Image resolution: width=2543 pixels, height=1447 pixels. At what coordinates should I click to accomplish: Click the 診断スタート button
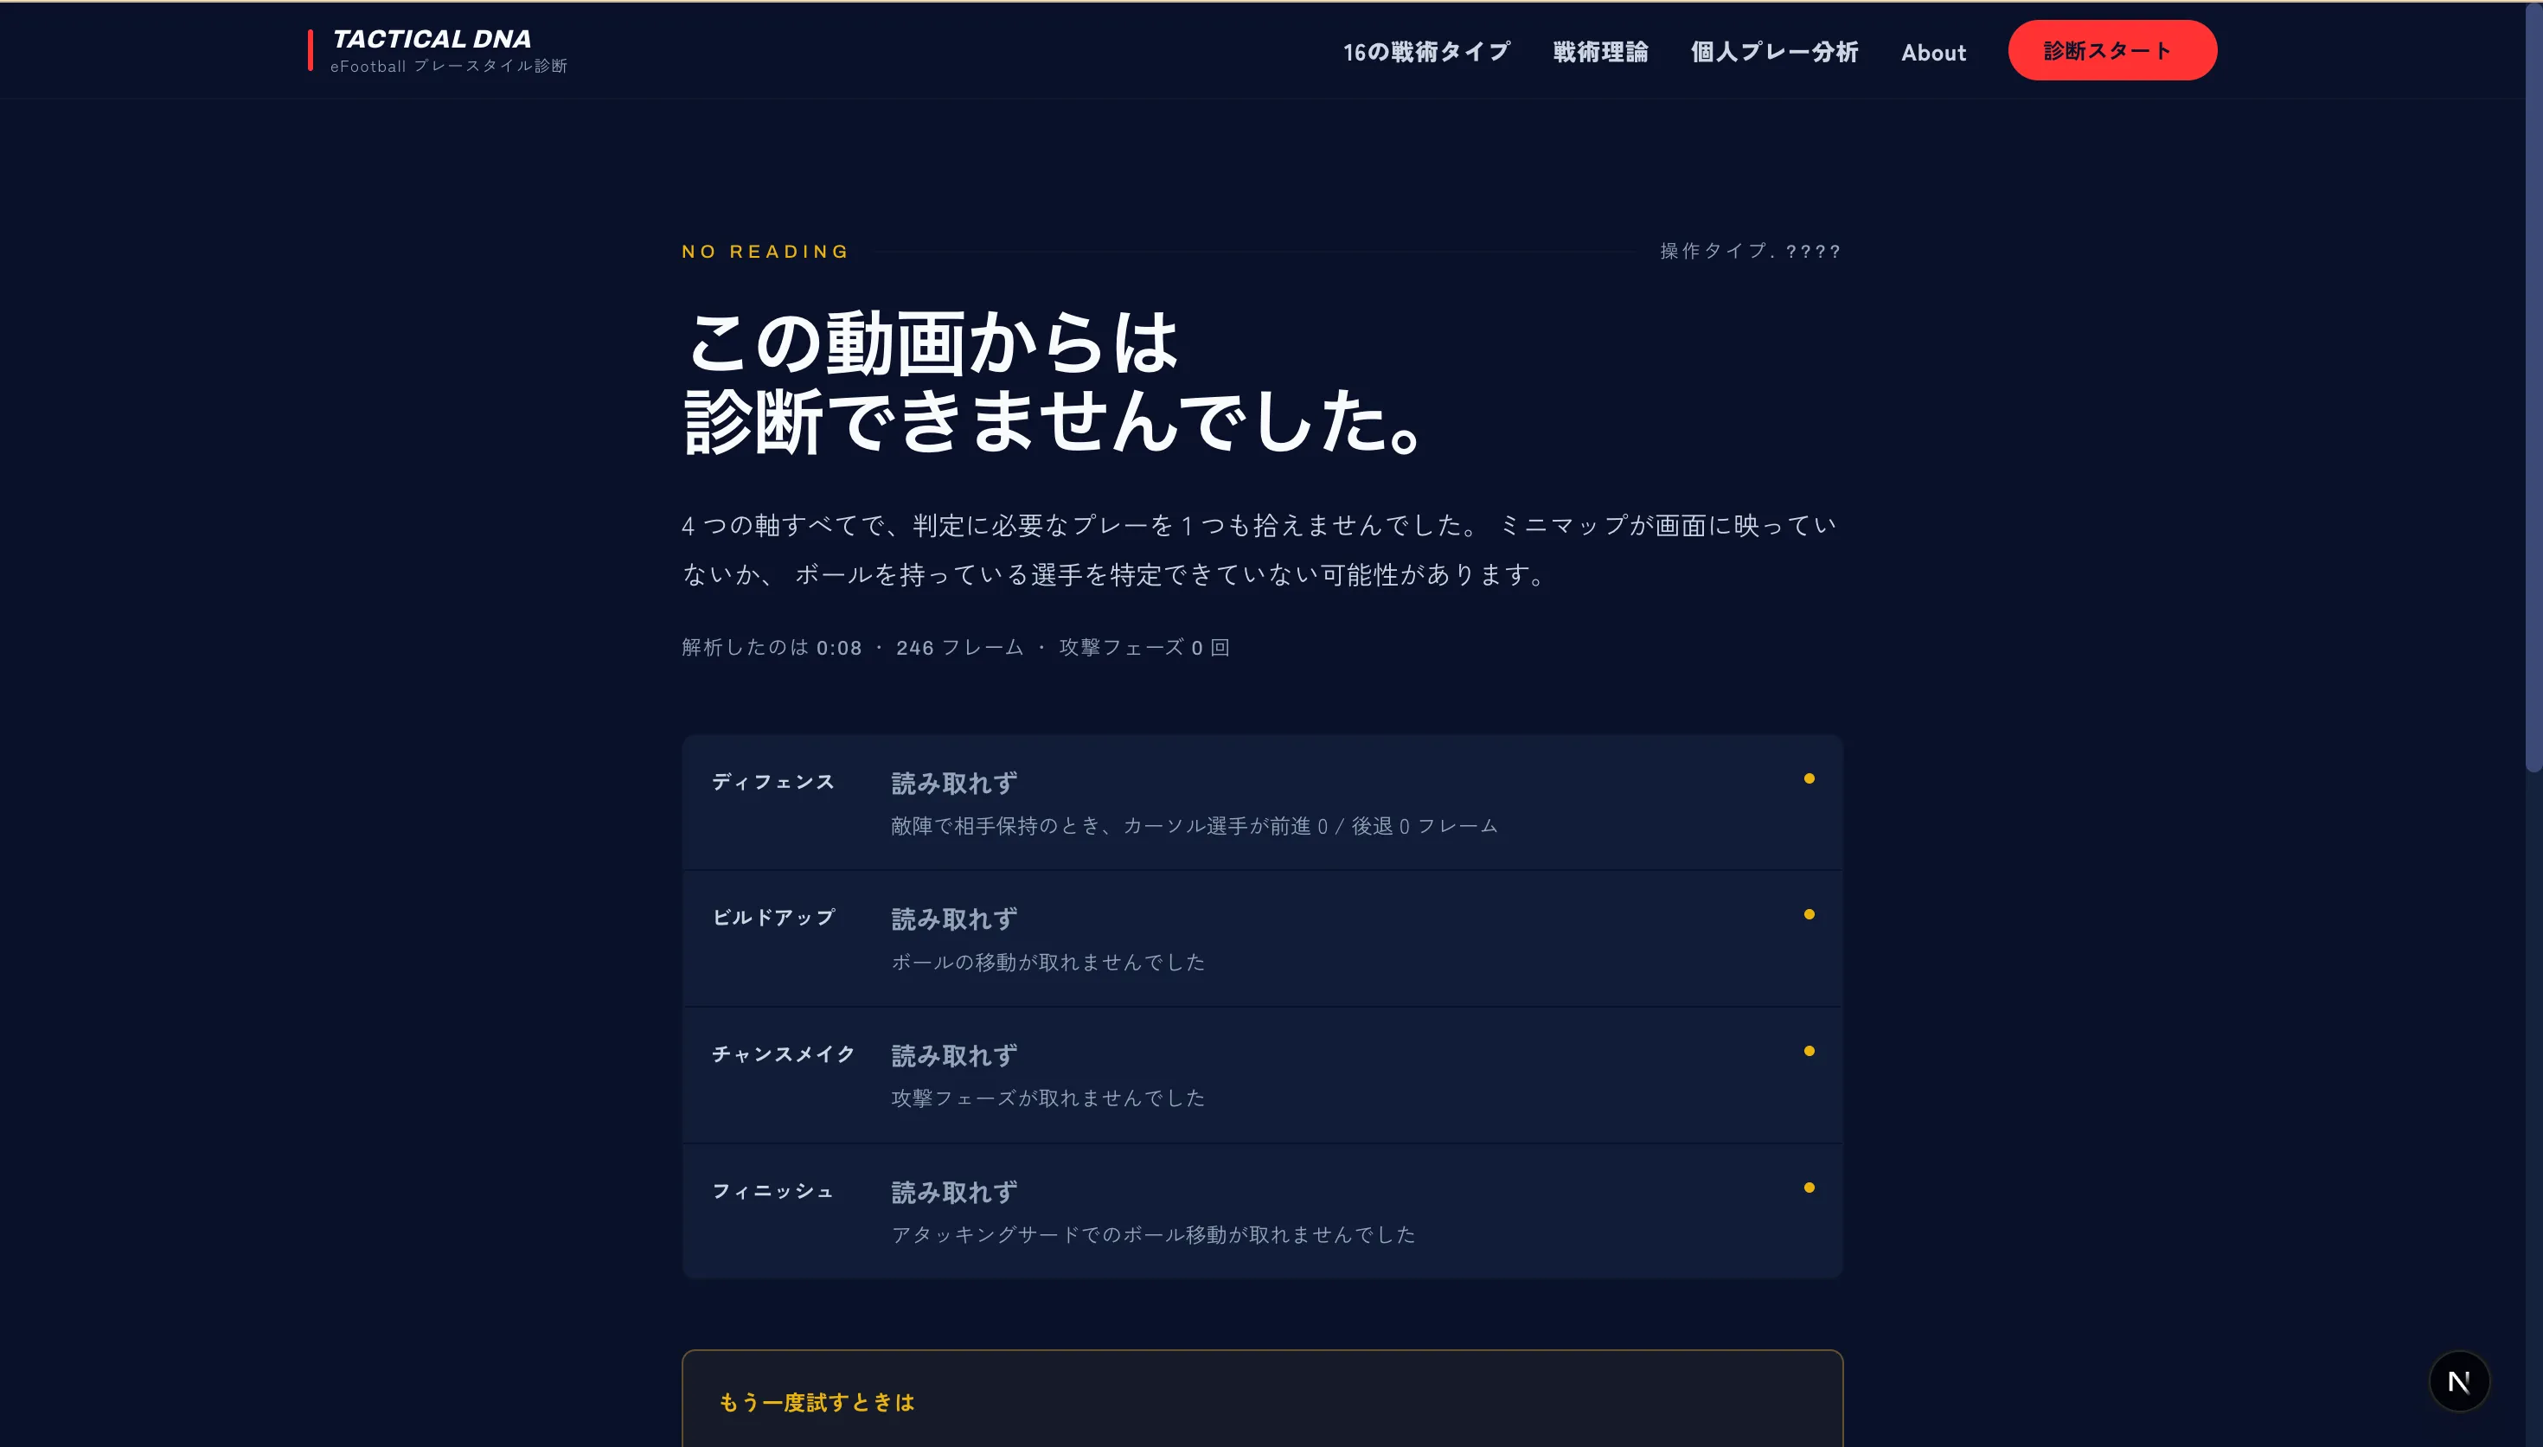pos(2111,51)
